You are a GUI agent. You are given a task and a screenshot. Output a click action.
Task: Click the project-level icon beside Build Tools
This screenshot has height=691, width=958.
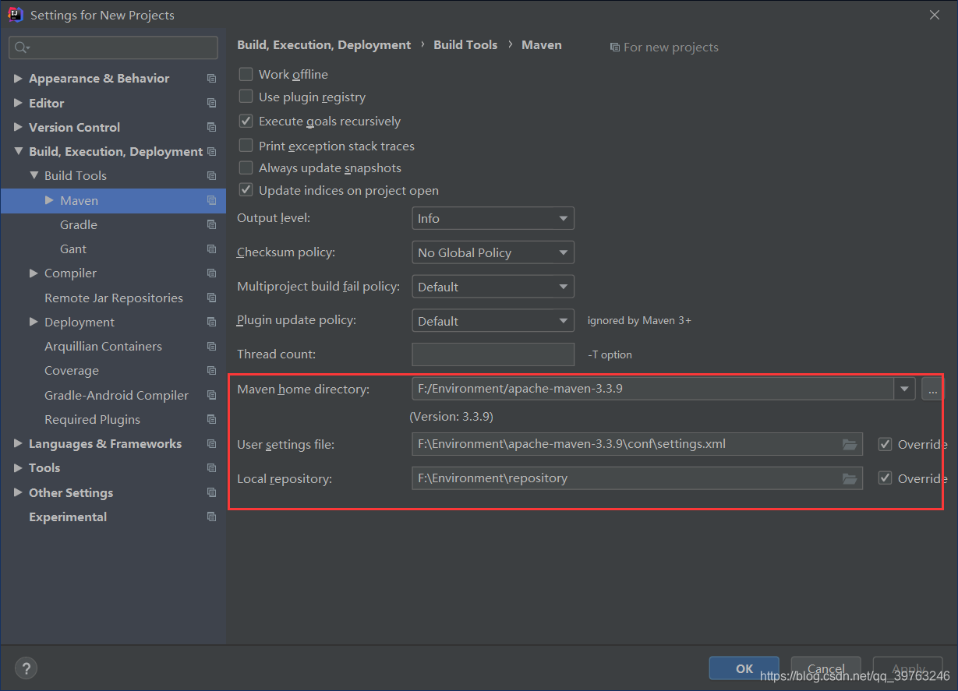click(211, 176)
